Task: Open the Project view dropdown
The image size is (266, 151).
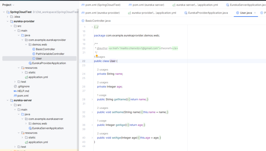Action: [x=13, y=5]
